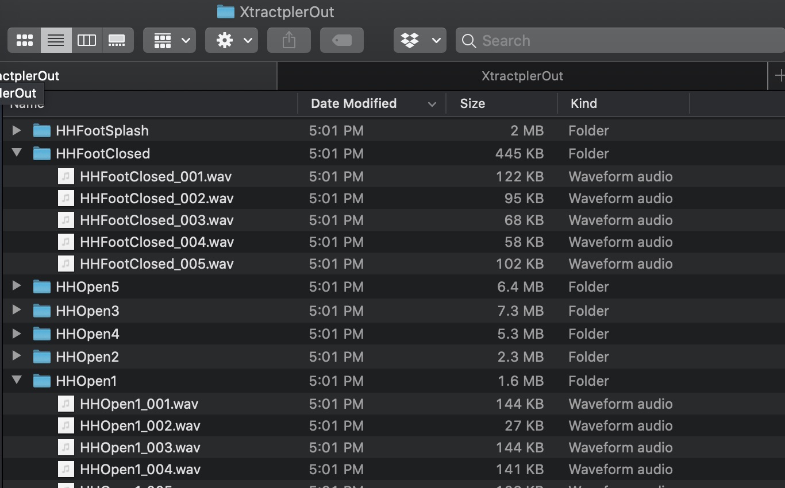
Task: Select the HHFootClosed_003.wav file
Action: click(156, 220)
